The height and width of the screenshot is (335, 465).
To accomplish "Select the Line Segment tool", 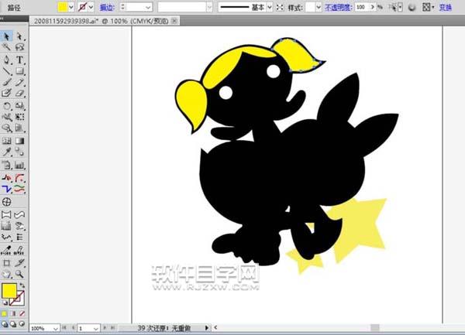I will (6, 71).
